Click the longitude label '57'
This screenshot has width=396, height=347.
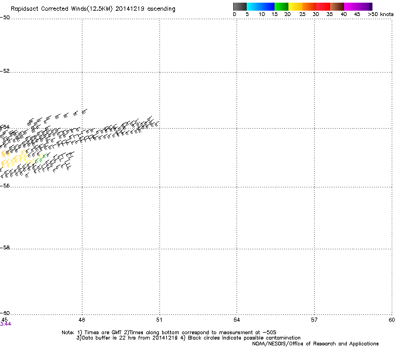coord(314,320)
